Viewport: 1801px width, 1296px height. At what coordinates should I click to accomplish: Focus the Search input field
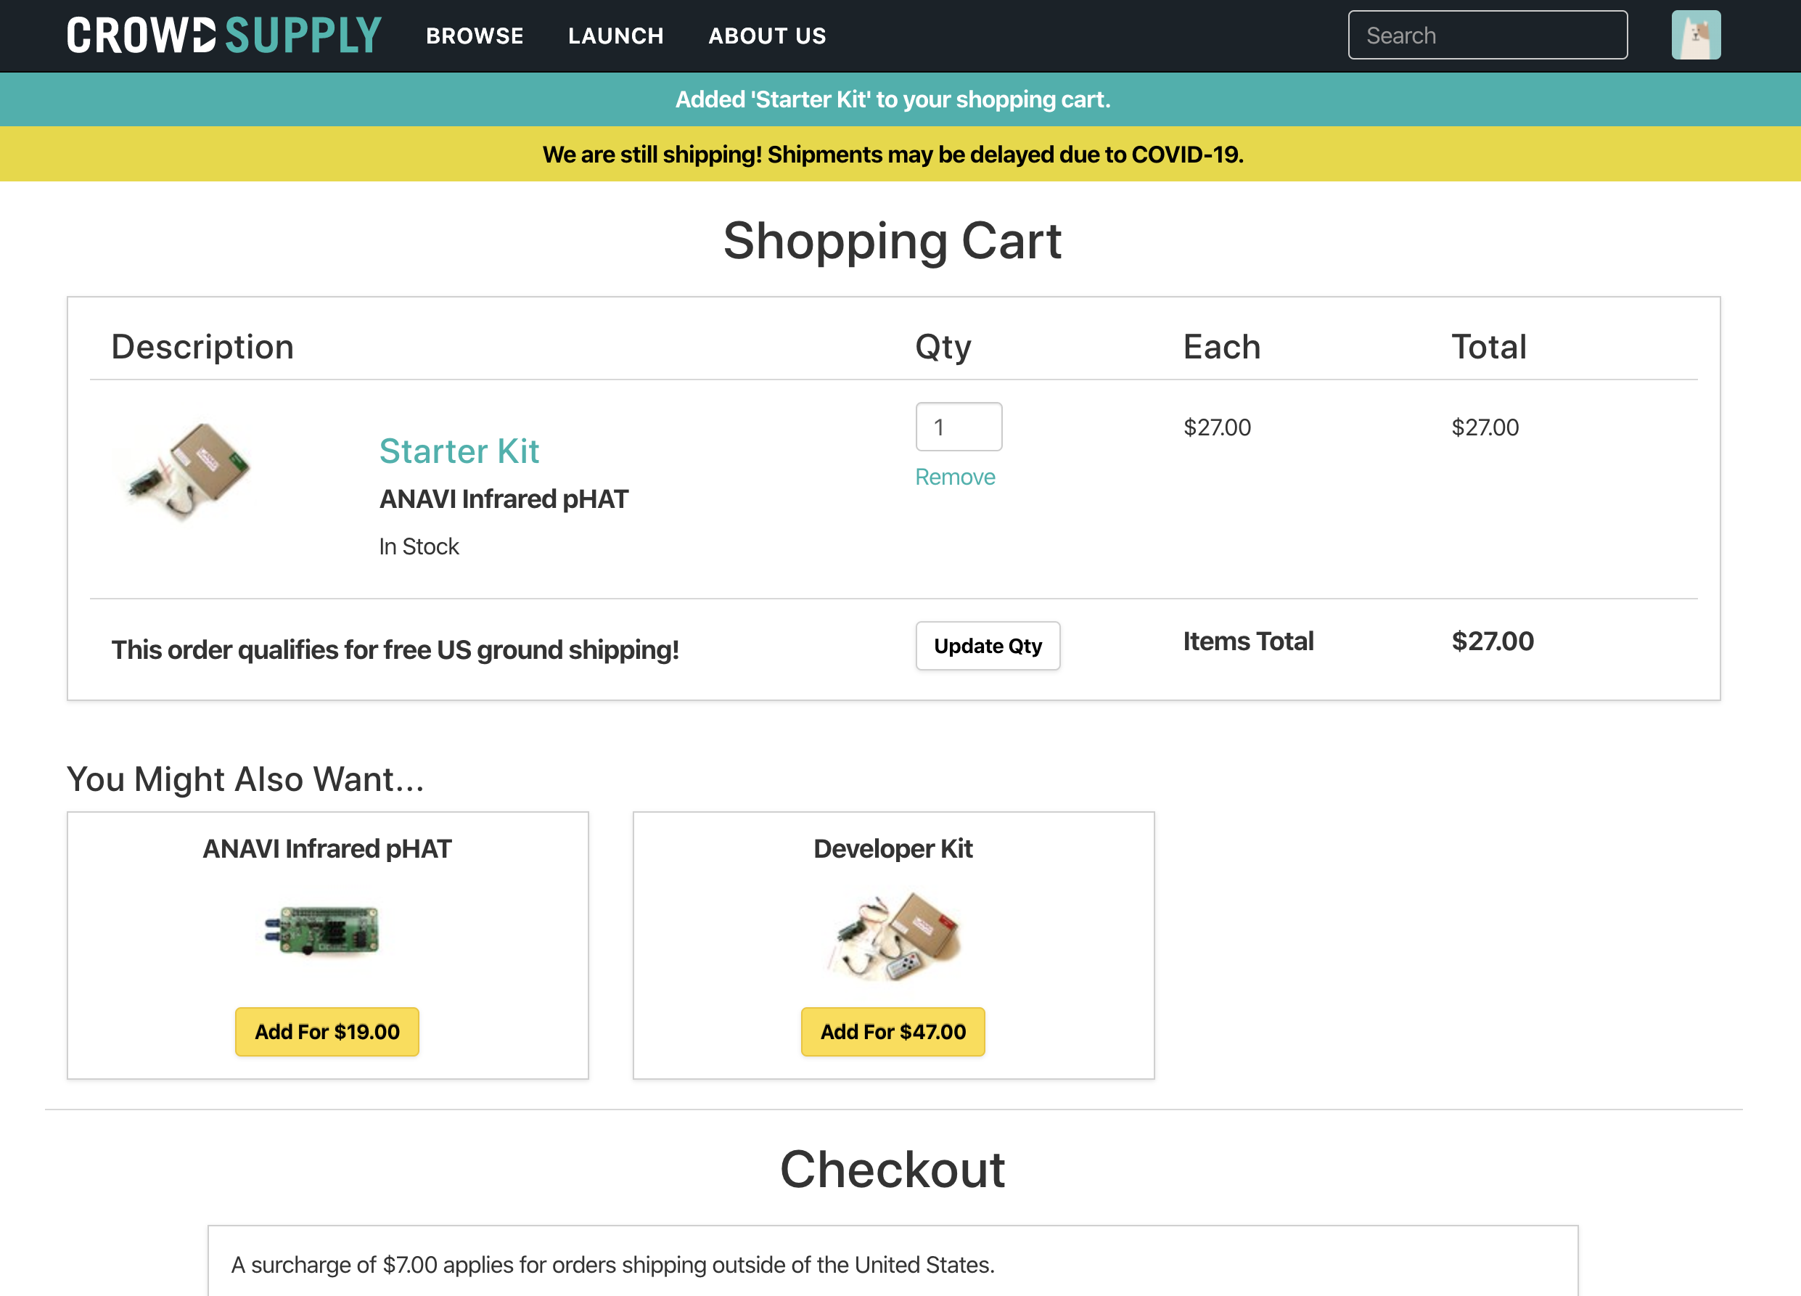(x=1487, y=36)
